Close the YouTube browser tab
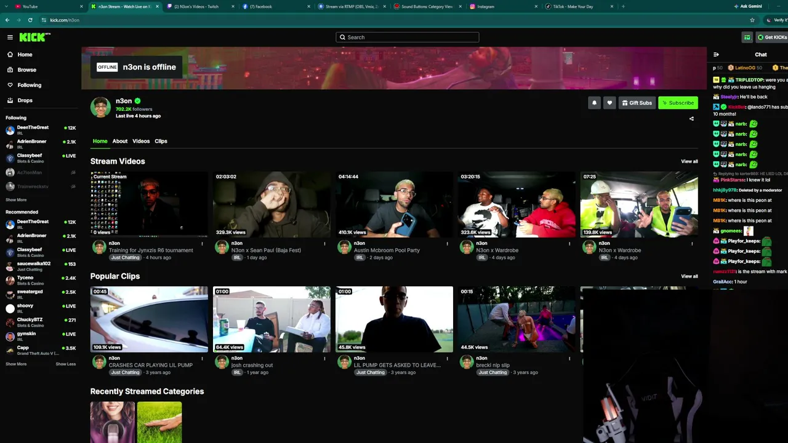The height and width of the screenshot is (443, 788). [x=81, y=7]
